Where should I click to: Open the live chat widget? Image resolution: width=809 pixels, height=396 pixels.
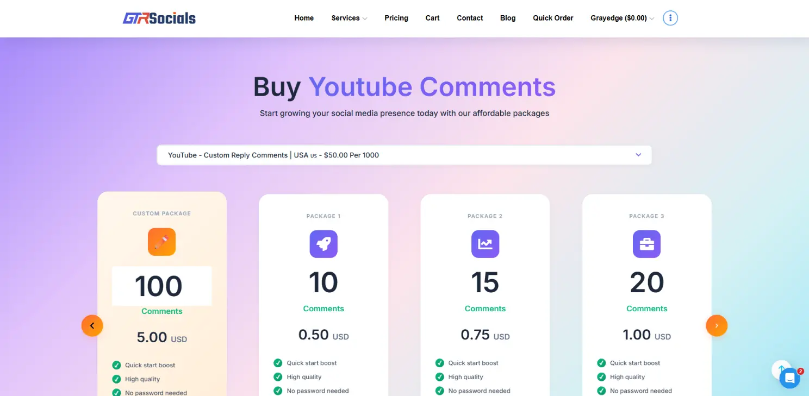[x=789, y=378]
